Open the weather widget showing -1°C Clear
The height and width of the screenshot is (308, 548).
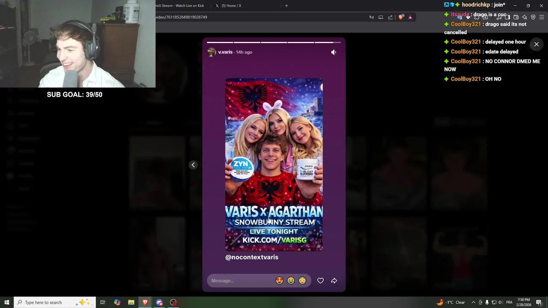pyautogui.click(x=451, y=302)
